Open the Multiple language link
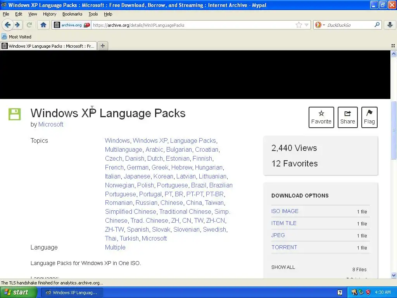 (115, 247)
